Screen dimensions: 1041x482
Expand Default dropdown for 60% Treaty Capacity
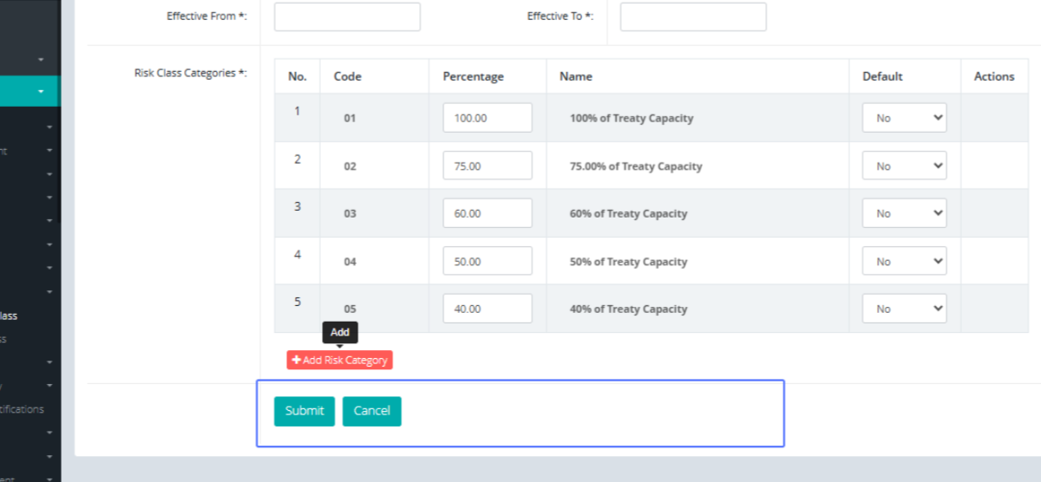[904, 213]
